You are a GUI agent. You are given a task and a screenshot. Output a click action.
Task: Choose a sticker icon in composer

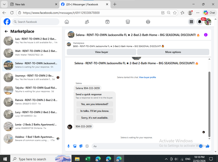tap(81, 146)
